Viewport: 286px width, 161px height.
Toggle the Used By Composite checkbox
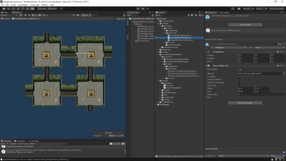coord(239,82)
